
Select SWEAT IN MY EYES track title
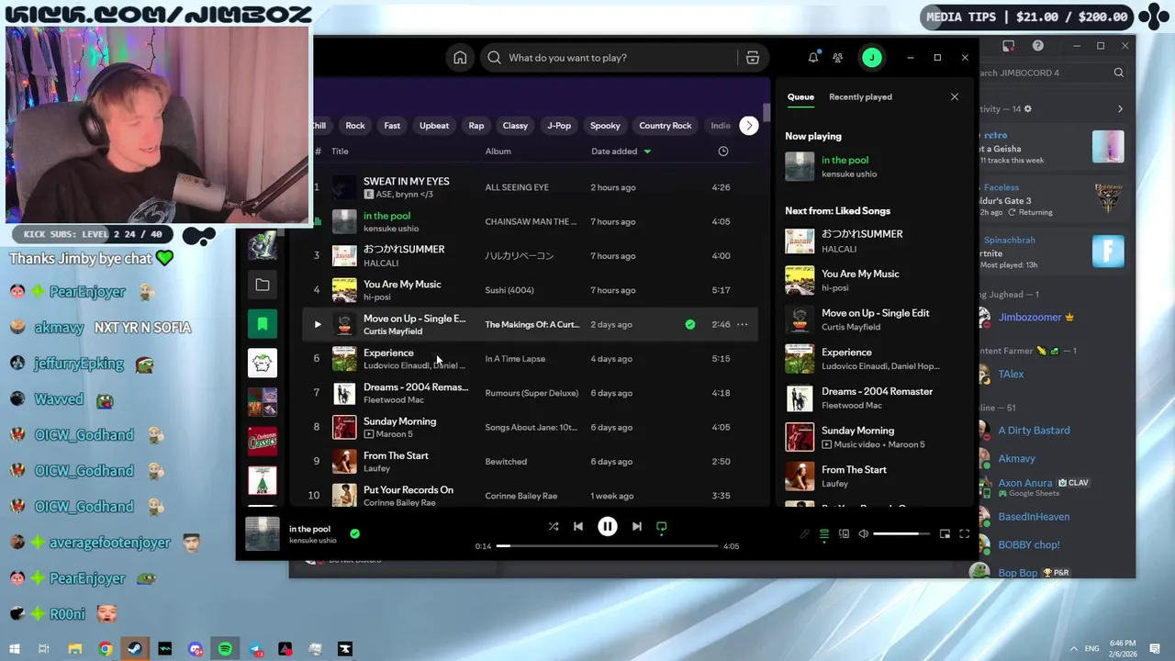[407, 181]
